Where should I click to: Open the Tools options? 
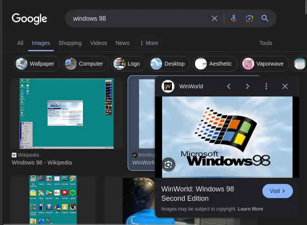point(265,43)
